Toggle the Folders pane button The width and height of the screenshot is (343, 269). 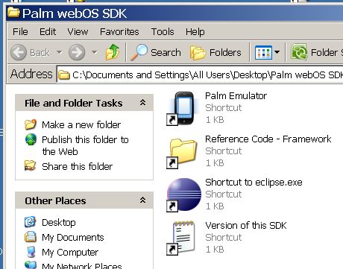point(215,52)
